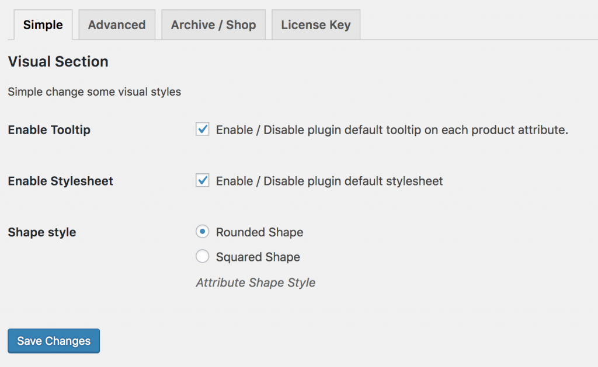Screen dimensions: 598x367
Task: Select the Rounded Shape radio option
Action: pyautogui.click(x=203, y=231)
